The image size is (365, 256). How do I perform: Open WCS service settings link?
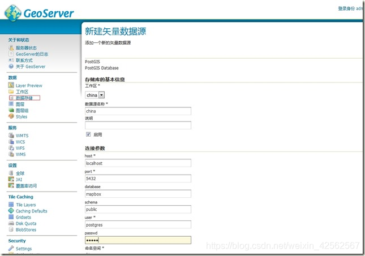(20, 142)
